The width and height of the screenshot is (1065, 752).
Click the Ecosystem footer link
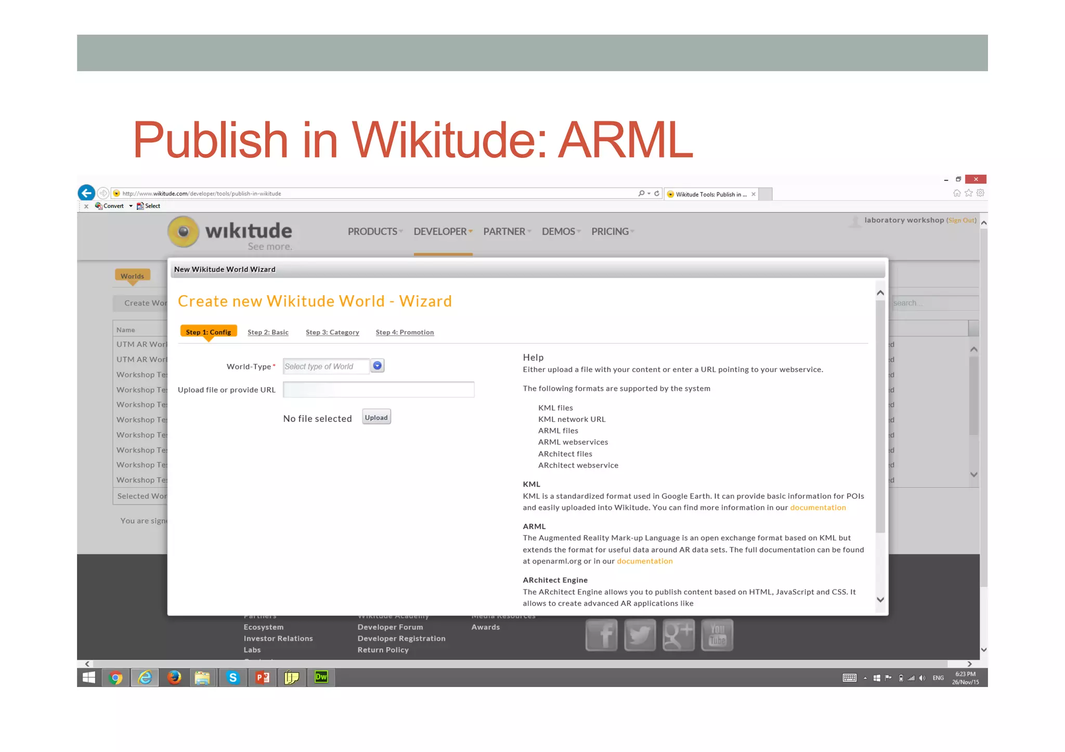(264, 627)
